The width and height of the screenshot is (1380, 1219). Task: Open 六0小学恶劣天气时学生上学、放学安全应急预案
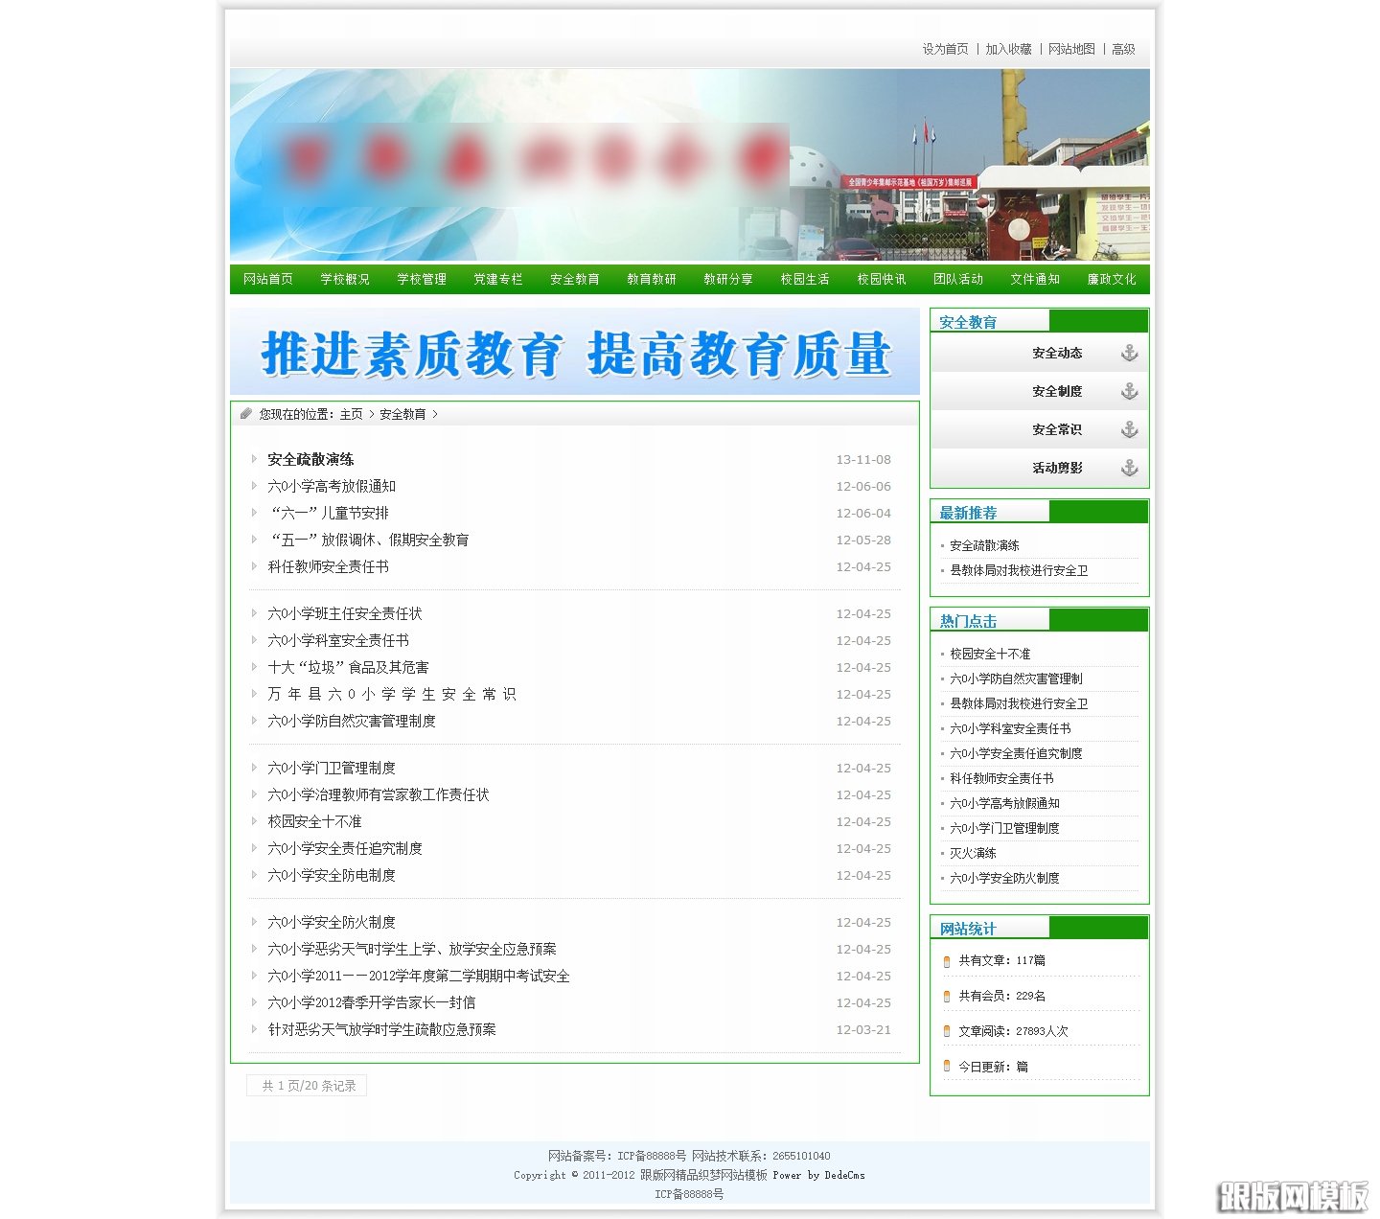pyautogui.click(x=412, y=949)
